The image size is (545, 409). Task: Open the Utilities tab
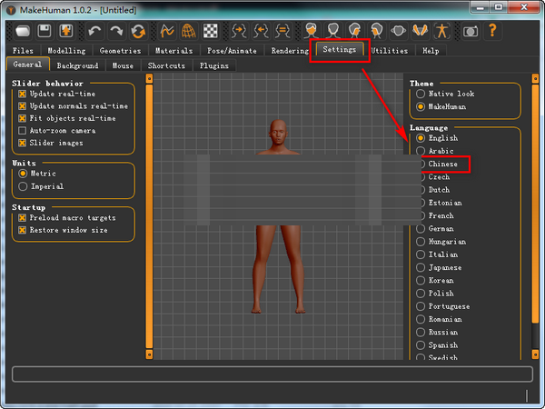(390, 51)
